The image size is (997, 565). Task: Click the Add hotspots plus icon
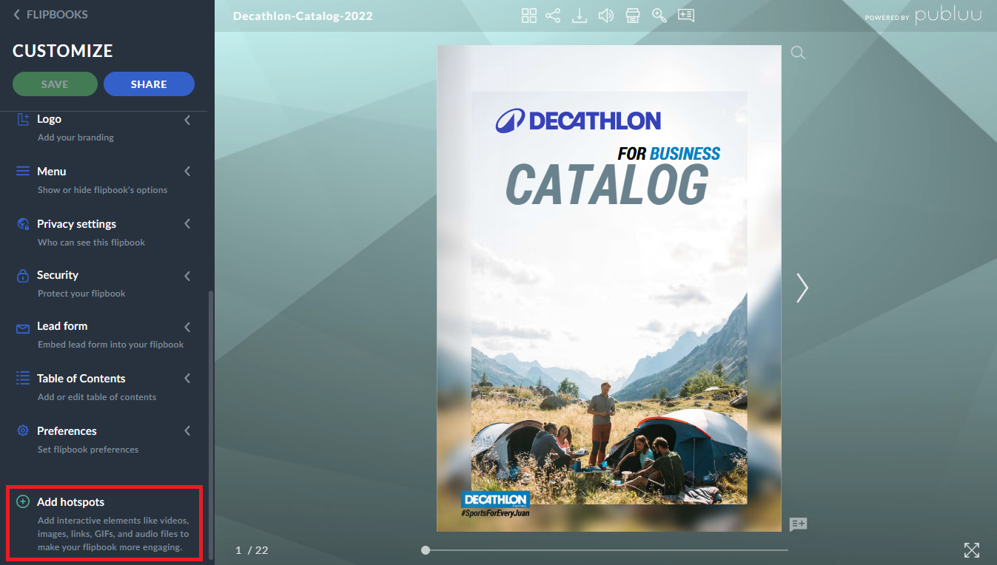[x=23, y=502]
